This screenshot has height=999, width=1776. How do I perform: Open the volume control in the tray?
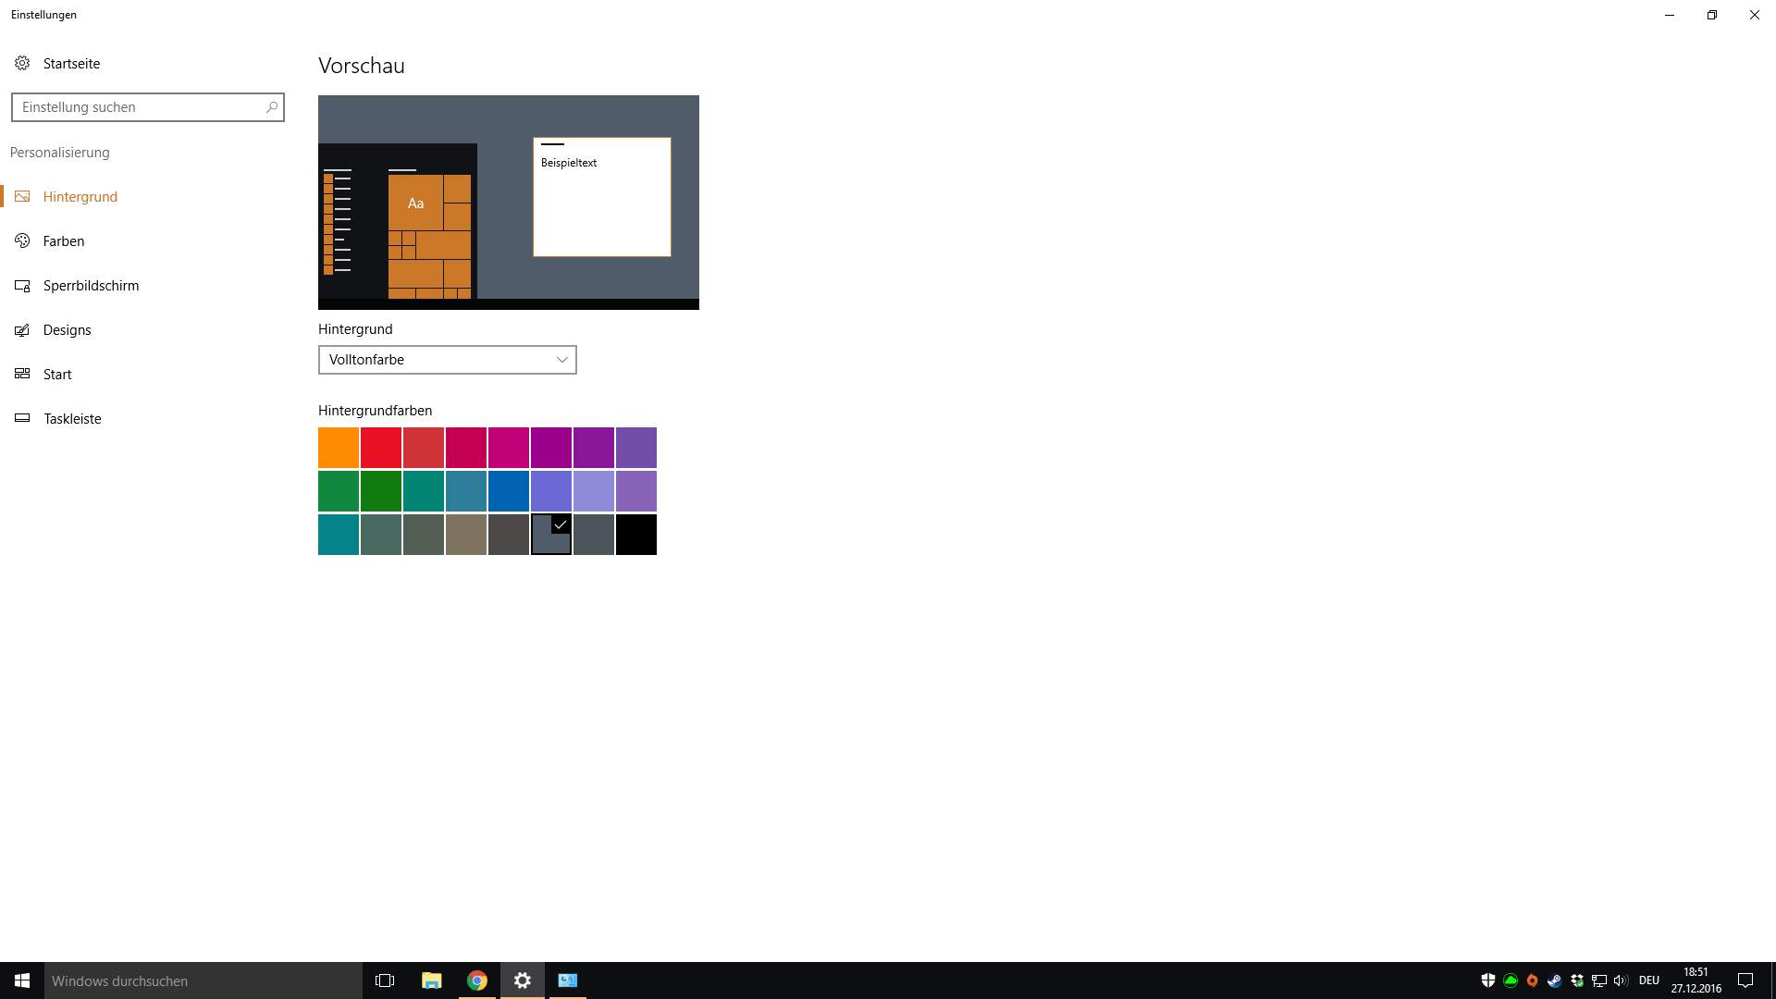click(x=1621, y=980)
